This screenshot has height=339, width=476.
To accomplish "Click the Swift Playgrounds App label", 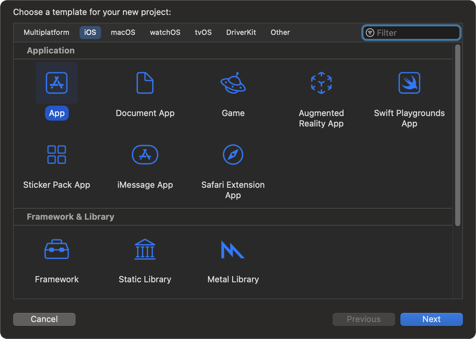I will pos(409,118).
